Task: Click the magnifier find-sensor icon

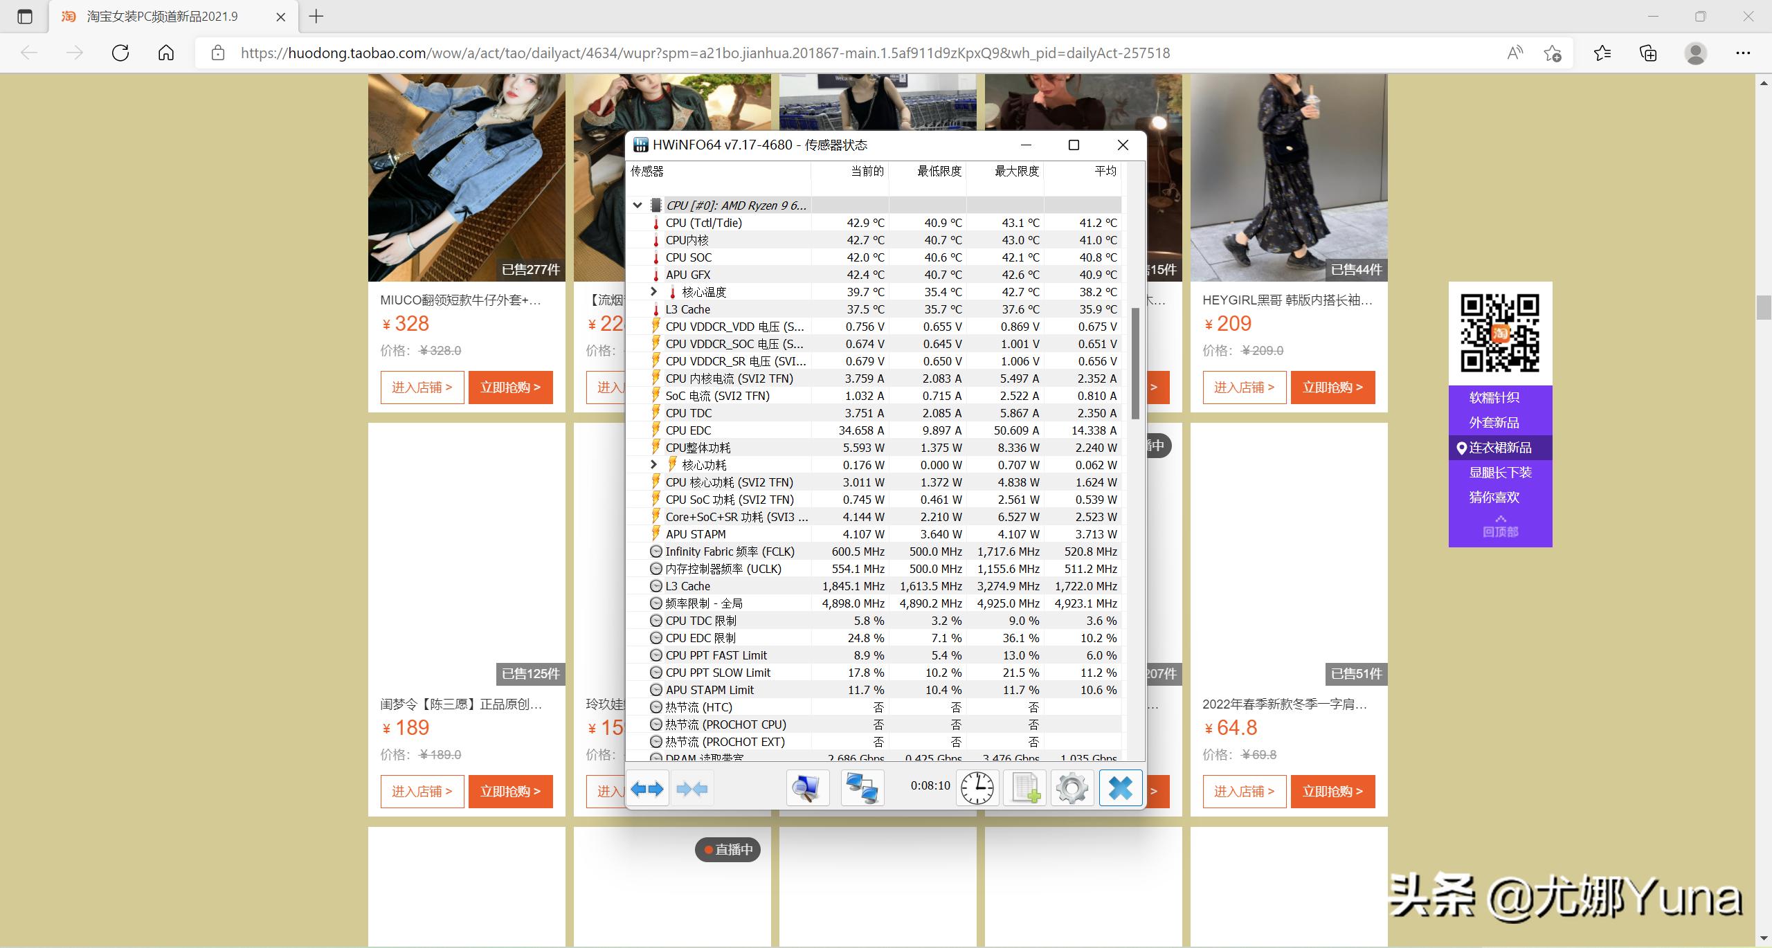Action: (x=807, y=789)
